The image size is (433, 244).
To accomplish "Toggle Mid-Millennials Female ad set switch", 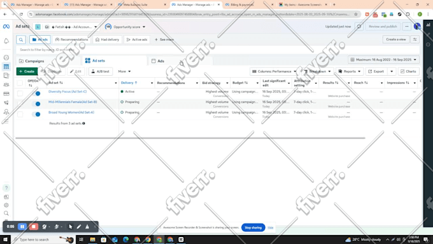I will point(36,104).
